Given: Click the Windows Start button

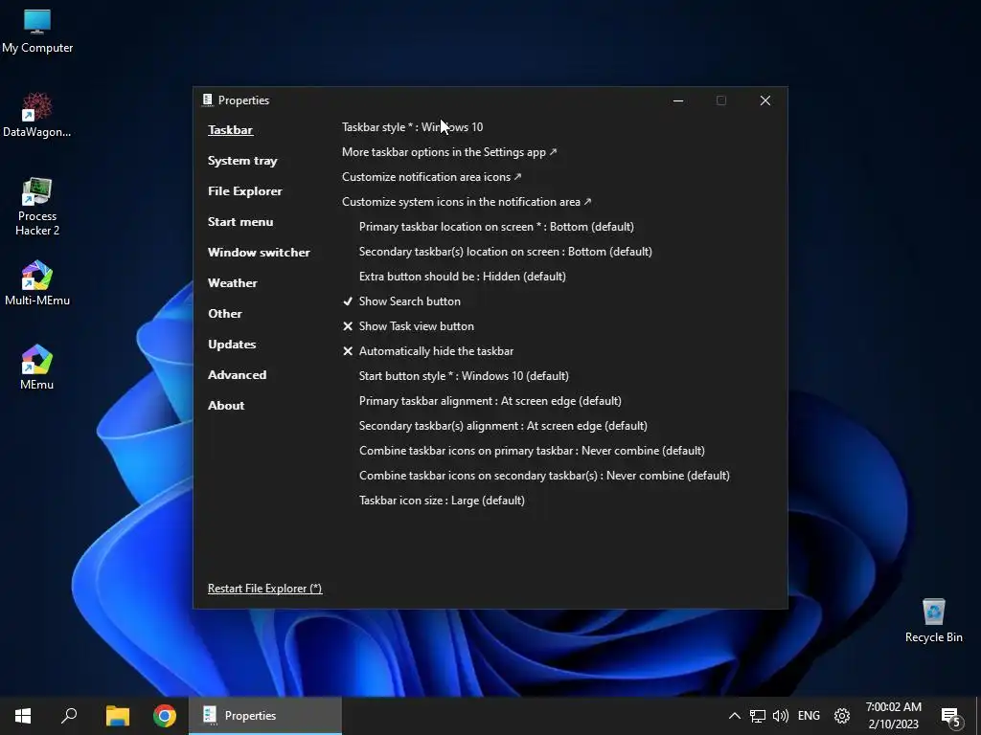Looking at the screenshot, I should (23, 716).
